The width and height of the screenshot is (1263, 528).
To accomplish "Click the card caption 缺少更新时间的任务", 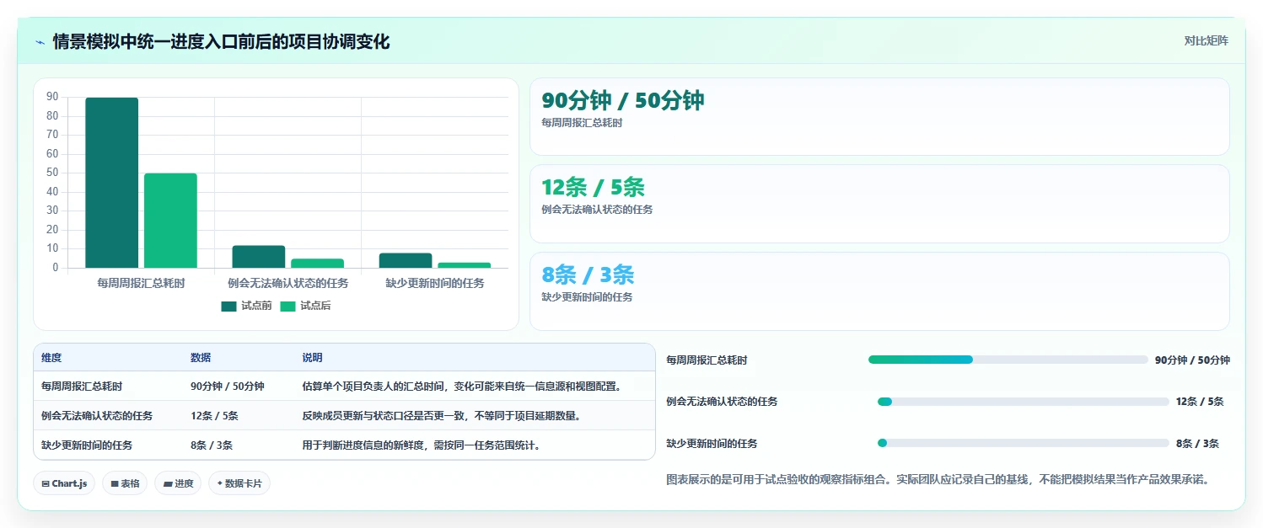I will 587,297.
